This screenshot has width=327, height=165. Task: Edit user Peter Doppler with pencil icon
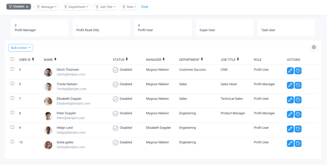(x=290, y=115)
